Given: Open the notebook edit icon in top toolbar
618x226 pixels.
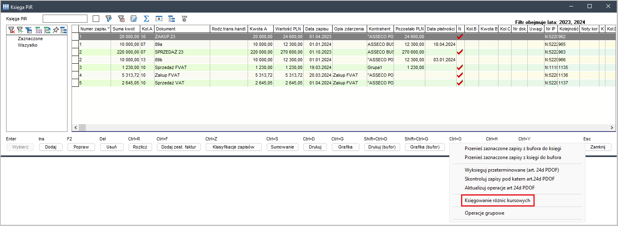Looking at the screenshot, I should pos(134,19).
